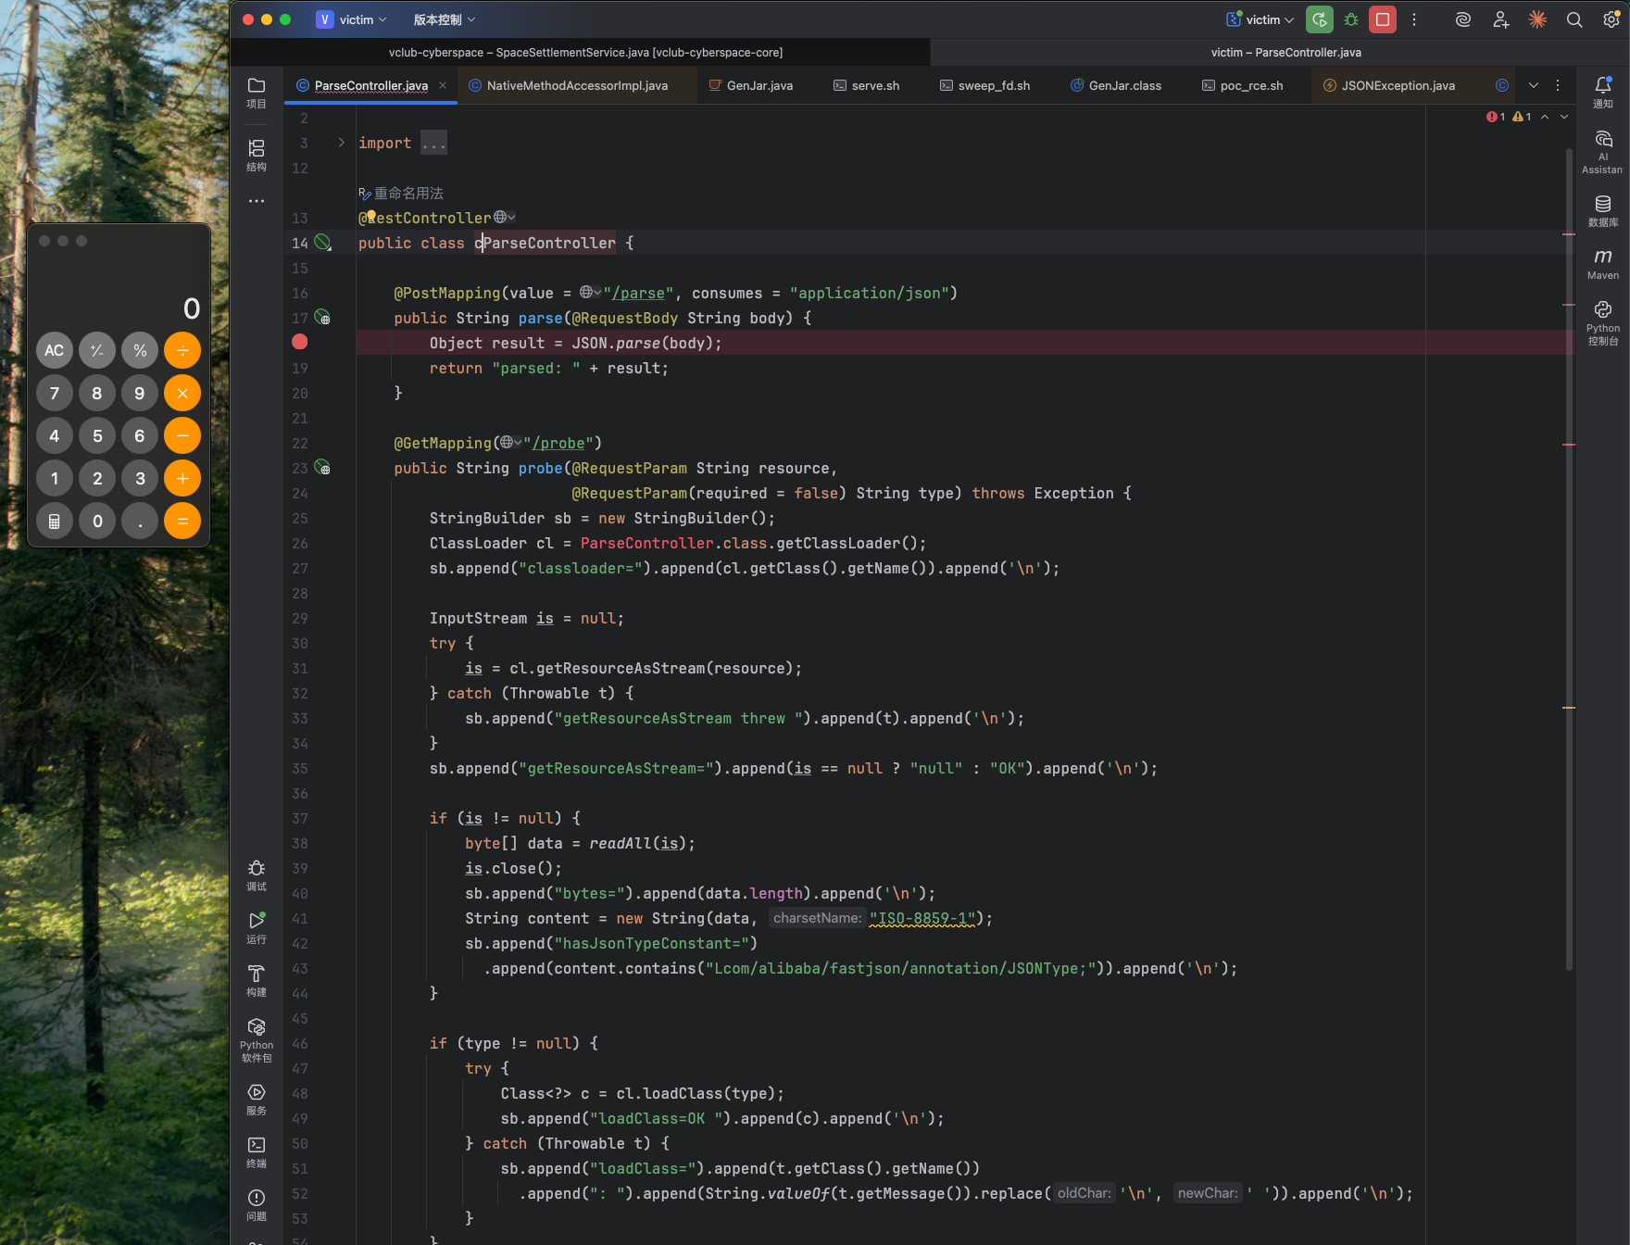Debug the victim configuration
1630x1245 pixels.
pos(1351,19)
